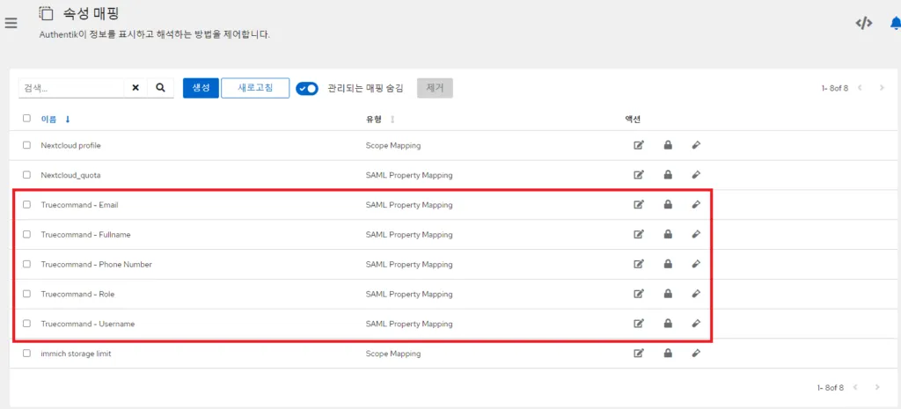Check the Truecommand - Fullname row checkbox
Viewport: 901px width, 409px height.
[26, 235]
